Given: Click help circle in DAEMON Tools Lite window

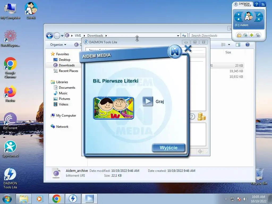Looking at the screenshot, I should [192, 117].
